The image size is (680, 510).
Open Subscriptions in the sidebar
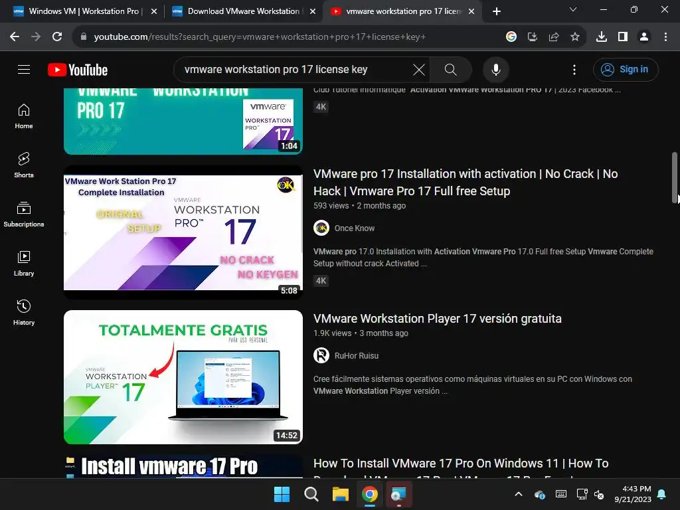coord(24,214)
